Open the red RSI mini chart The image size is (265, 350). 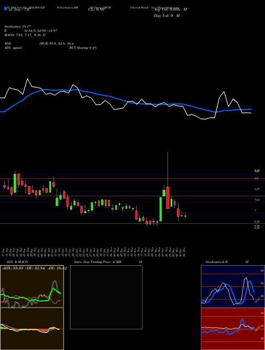point(233,329)
